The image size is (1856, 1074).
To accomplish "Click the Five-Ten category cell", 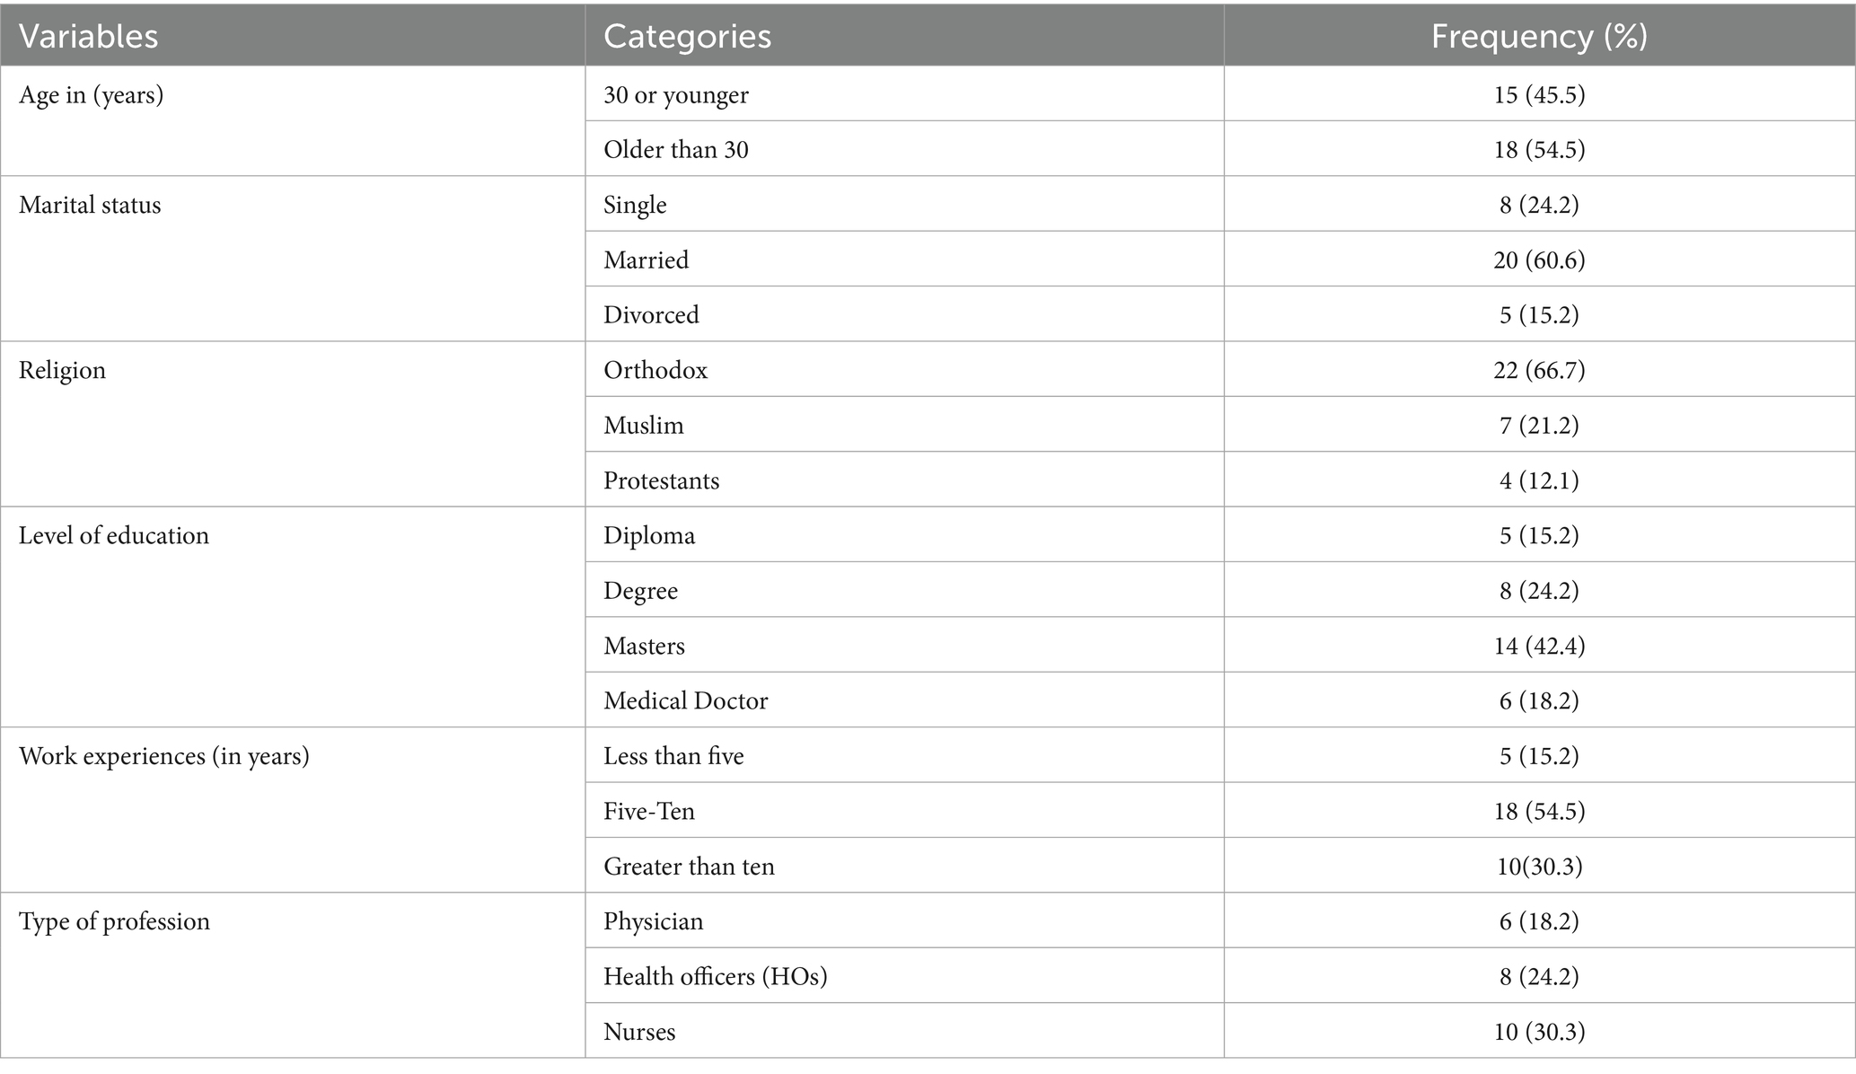I will point(904,811).
